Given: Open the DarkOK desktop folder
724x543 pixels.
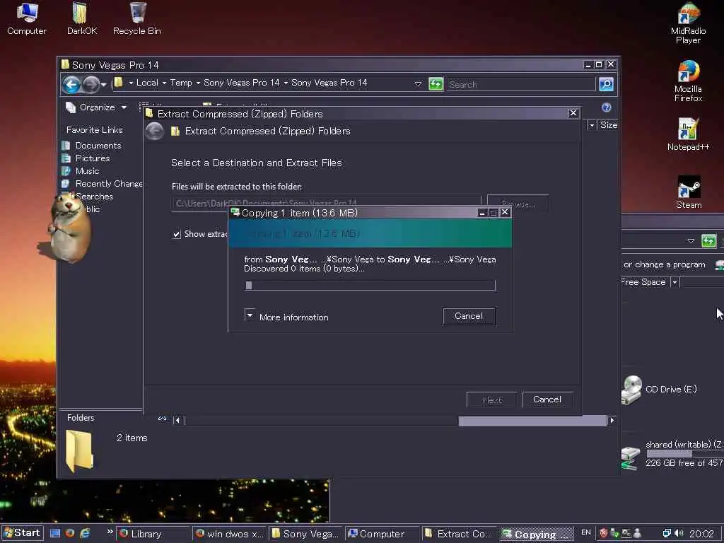Looking at the screenshot, I should point(82,18).
